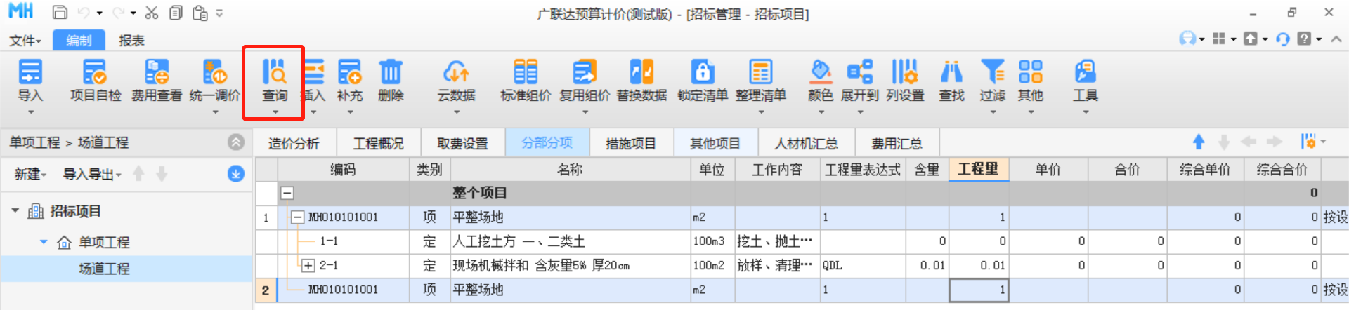Open the 项目自检 self-check tool

[95, 73]
